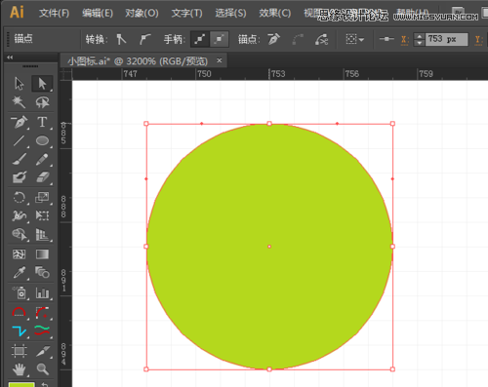This screenshot has height=387, width=488.
Task: Select the Slice tool
Action: click(x=42, y=351)
